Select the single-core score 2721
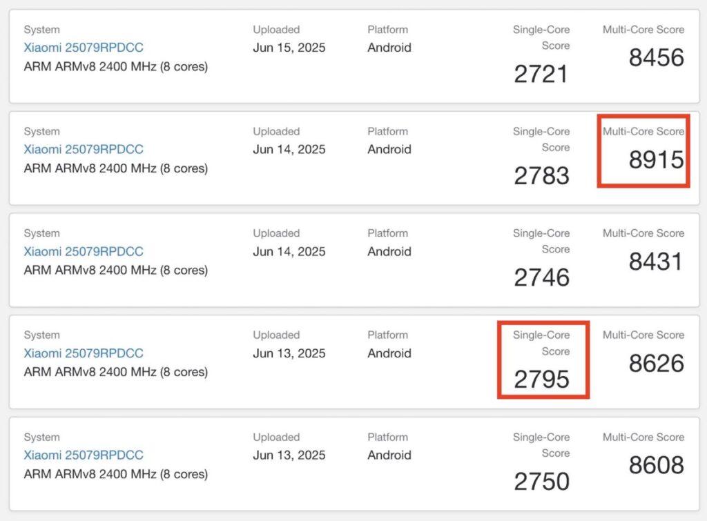The height and width of the screenshot is (521, 707). click(x=542, y=74)
